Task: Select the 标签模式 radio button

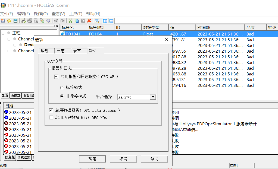Action: click(61, 87)
